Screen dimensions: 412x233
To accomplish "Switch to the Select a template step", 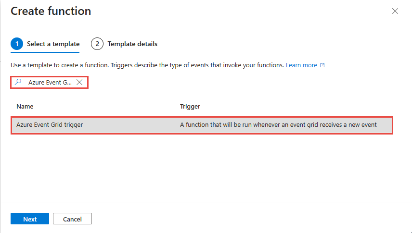I will click(53, 44).
